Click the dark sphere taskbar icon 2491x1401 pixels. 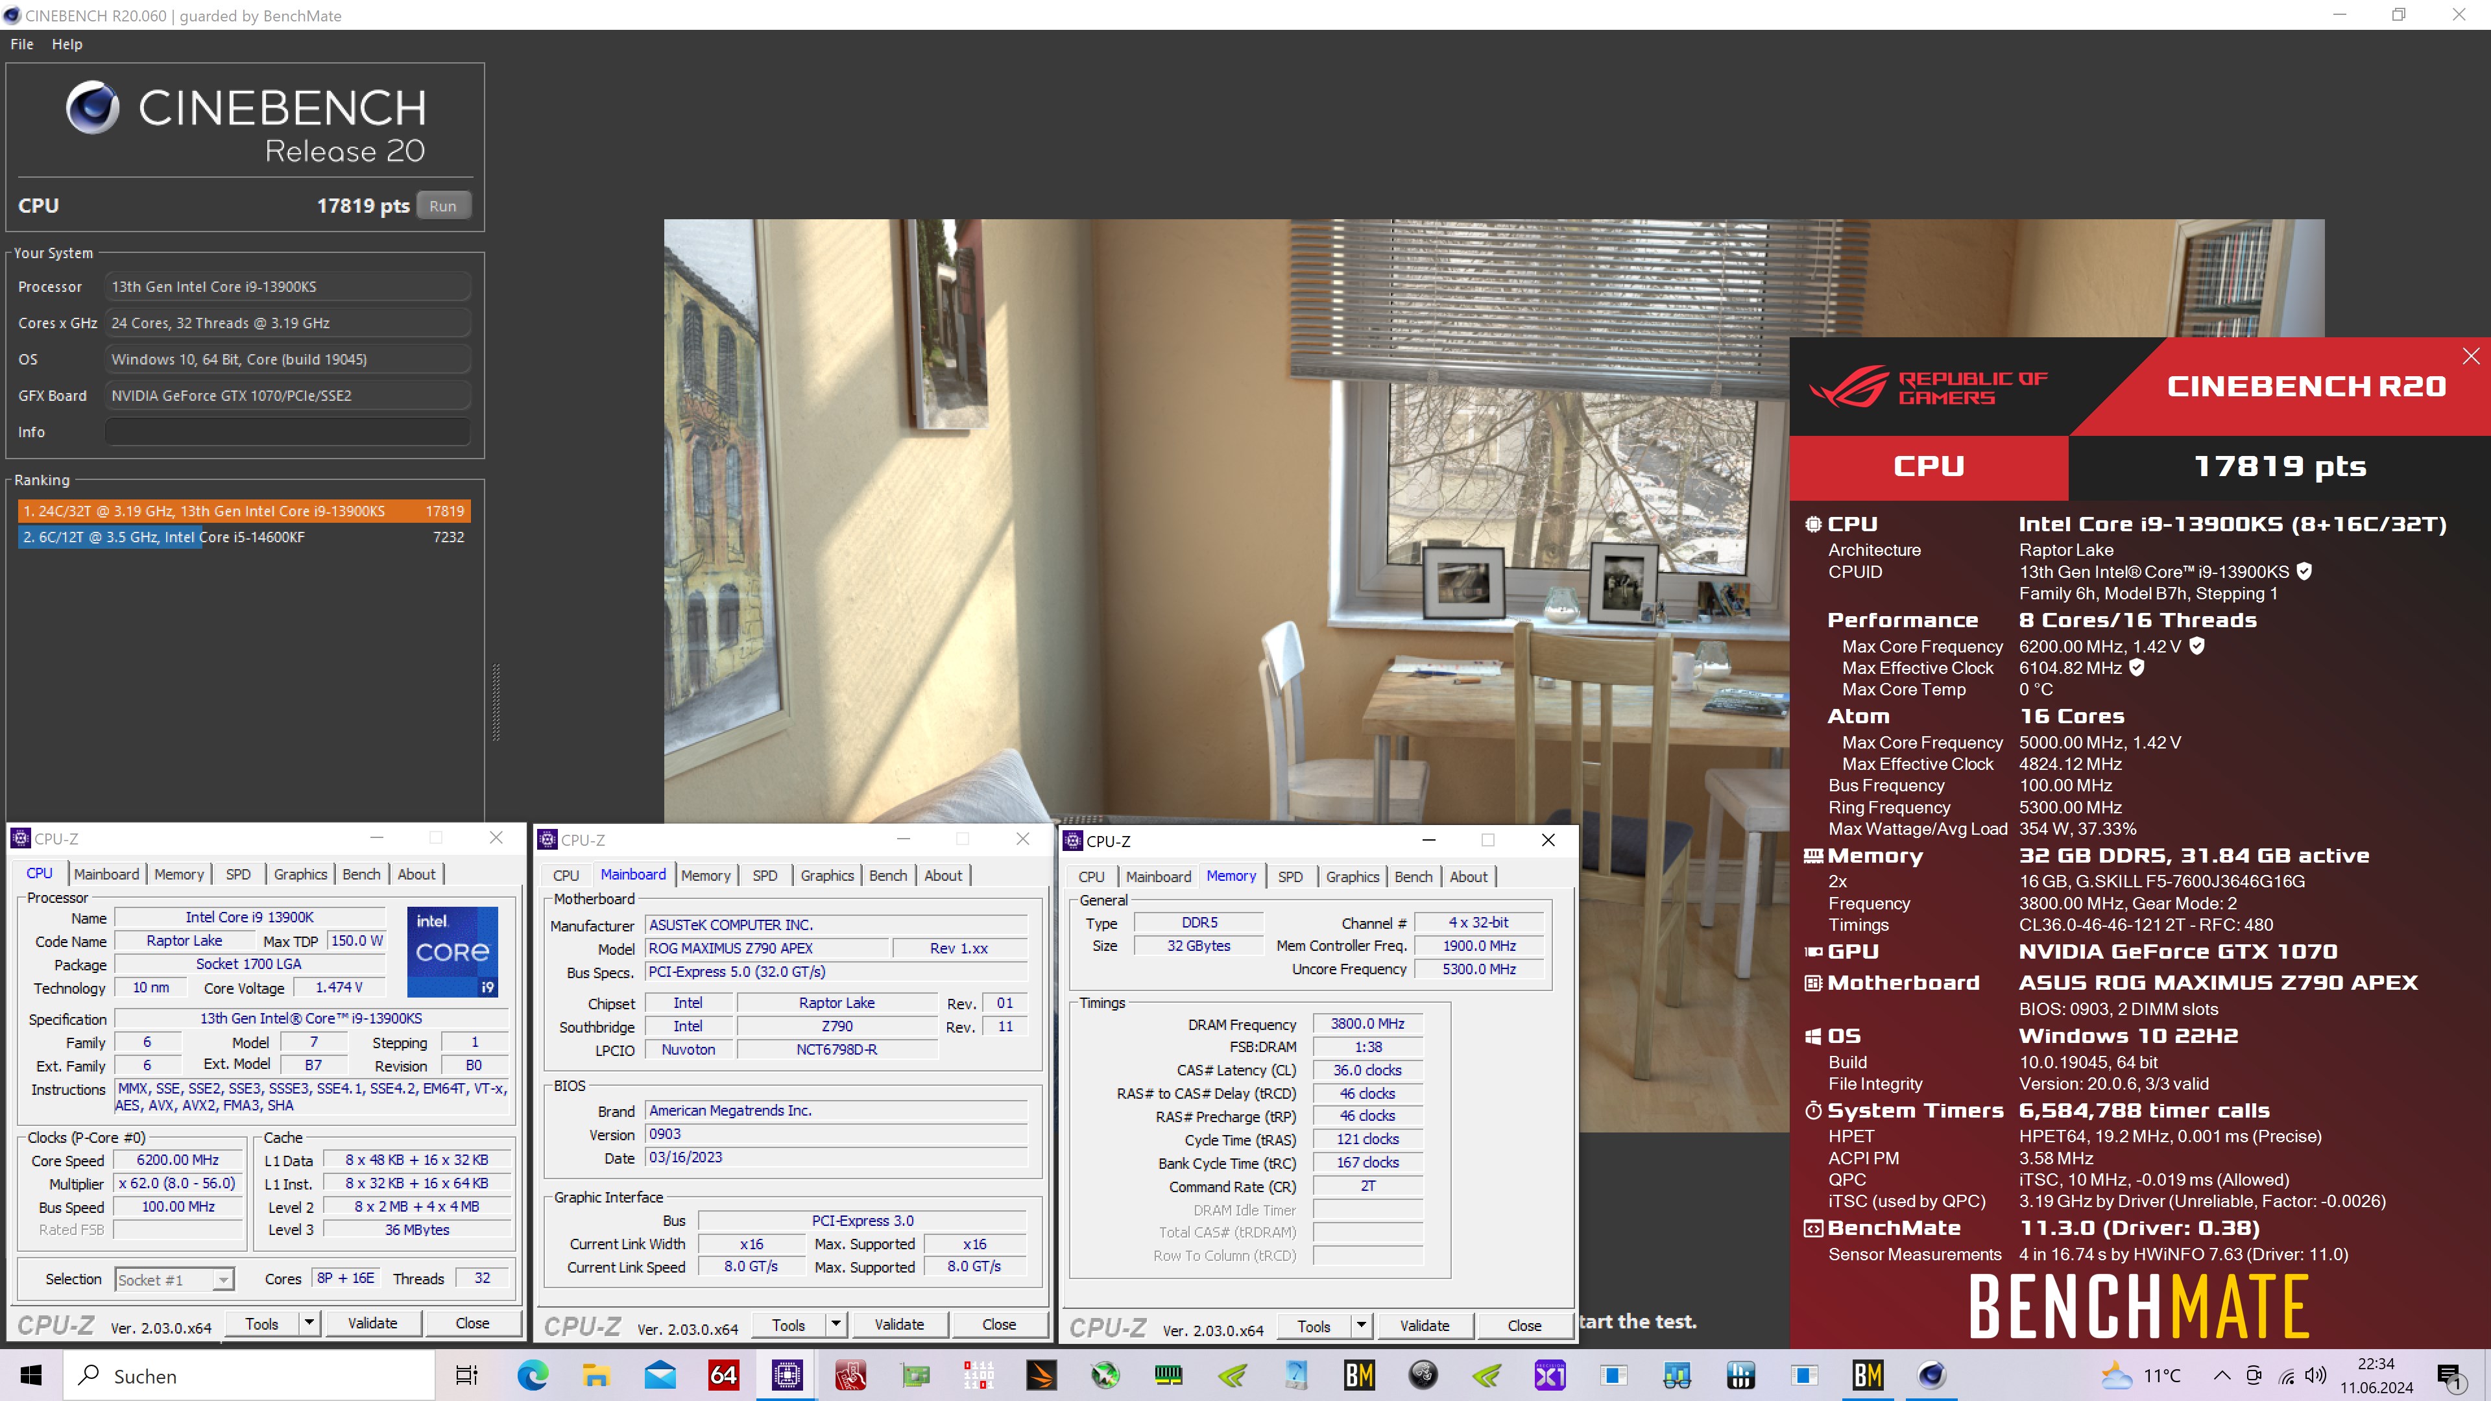[x=1423, y=1375]
